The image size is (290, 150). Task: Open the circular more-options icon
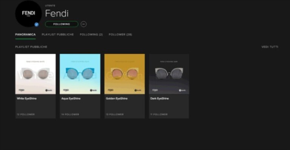(84, 24)
